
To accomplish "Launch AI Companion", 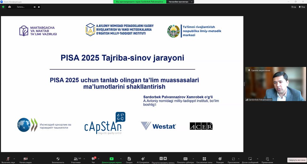I will (143, 159).
